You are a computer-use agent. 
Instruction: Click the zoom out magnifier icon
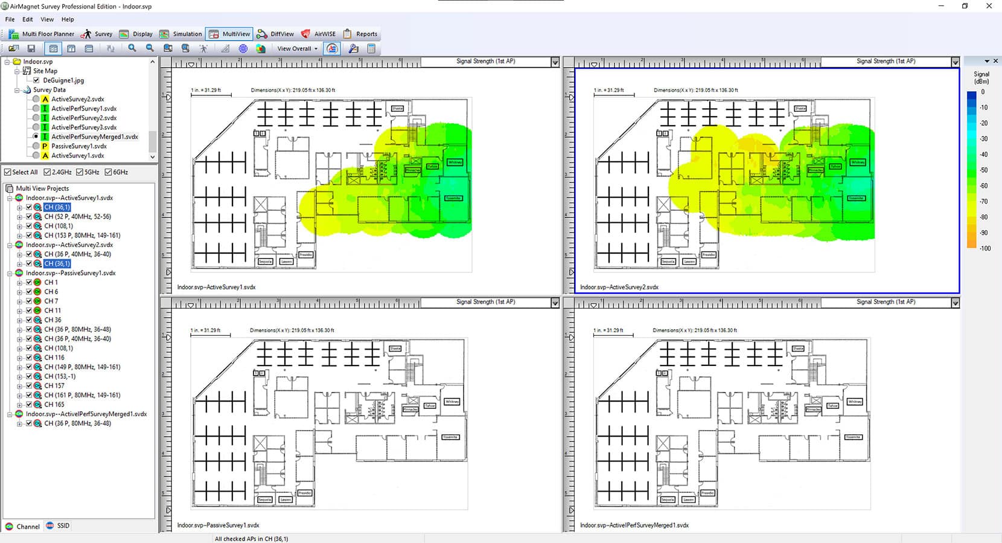coord(150,48)
